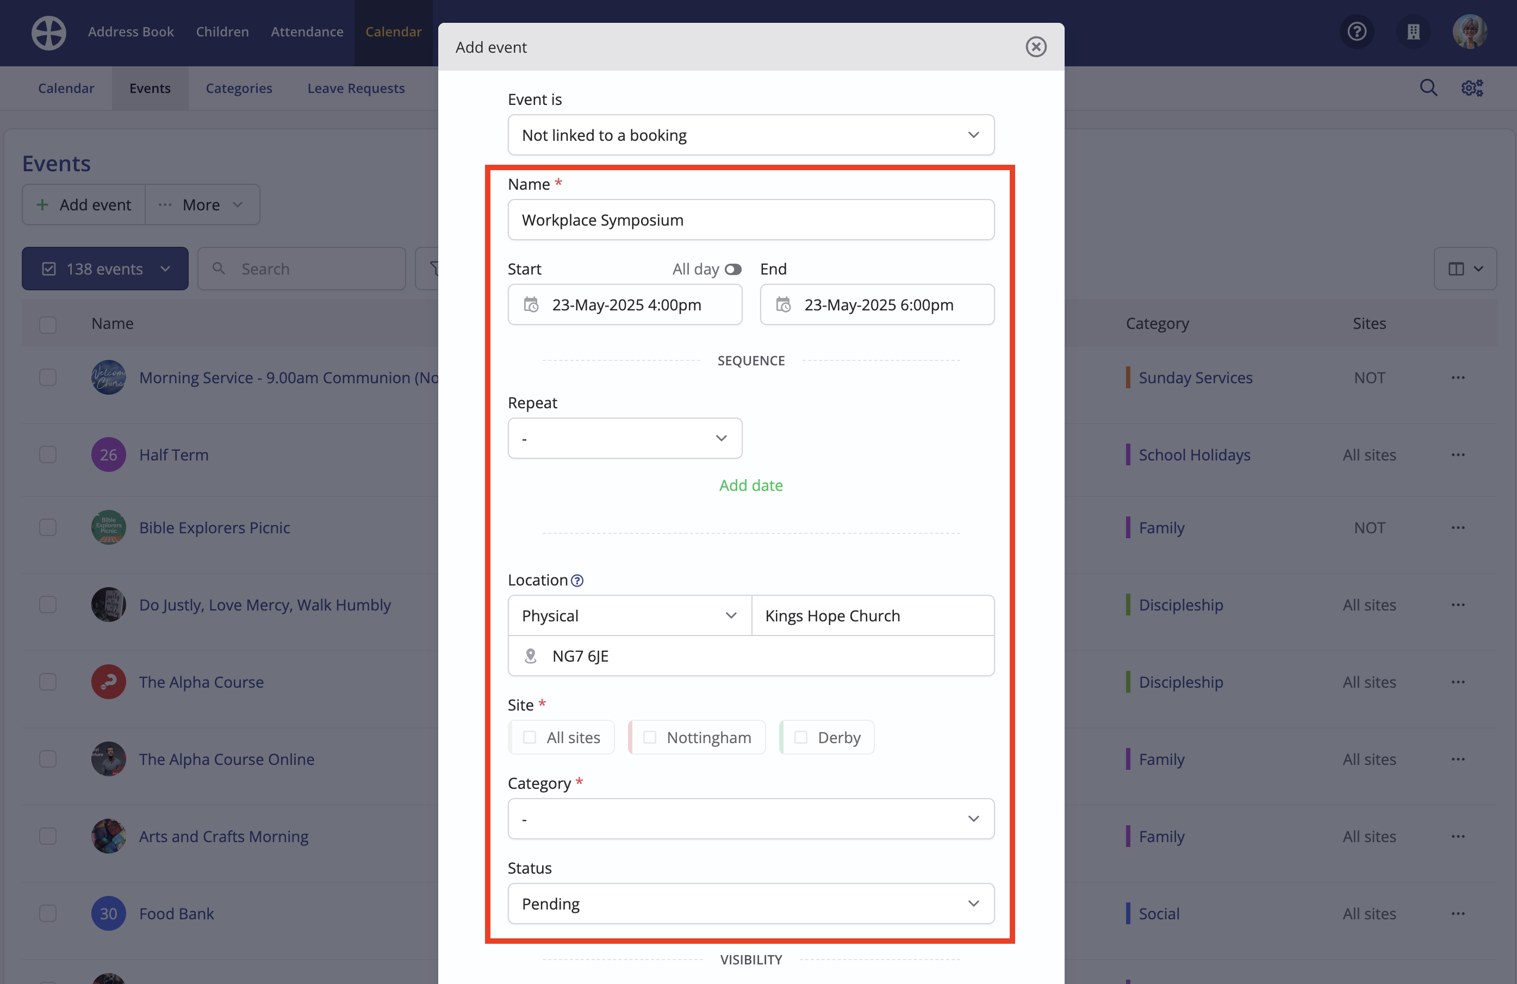Screen dimensions: 1517x984
Task: Click the Kings Hope Church location field
Action: pos(873,615)
